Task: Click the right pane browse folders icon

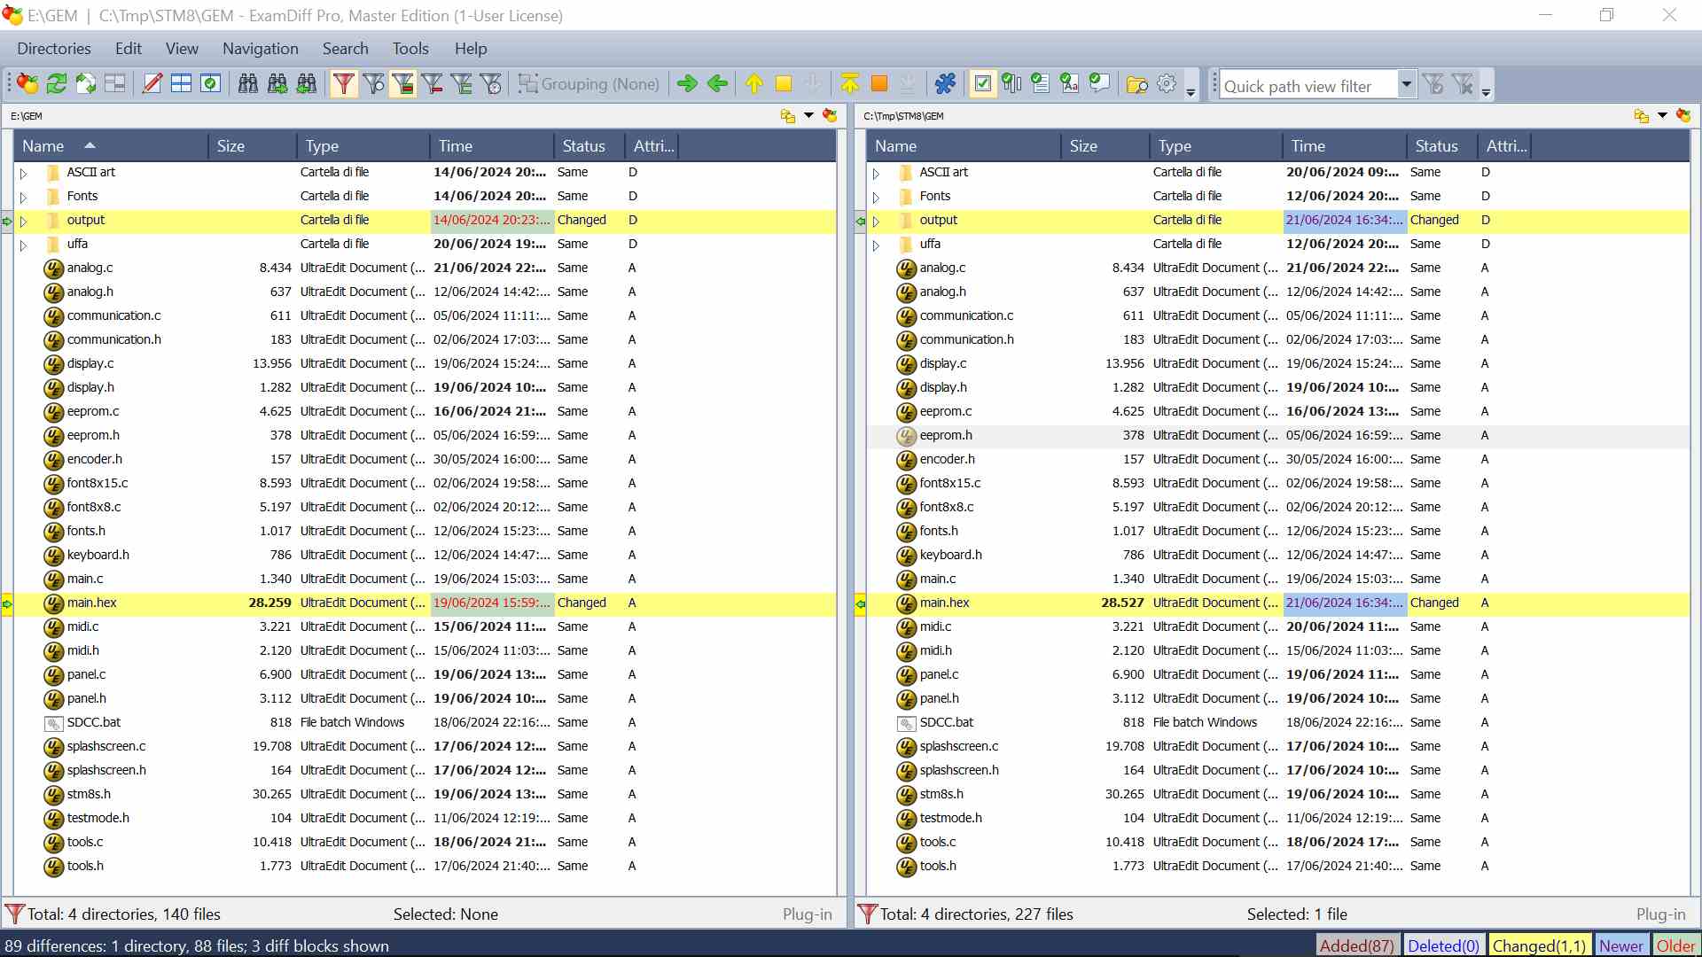Action: (x=1642, y=116)
